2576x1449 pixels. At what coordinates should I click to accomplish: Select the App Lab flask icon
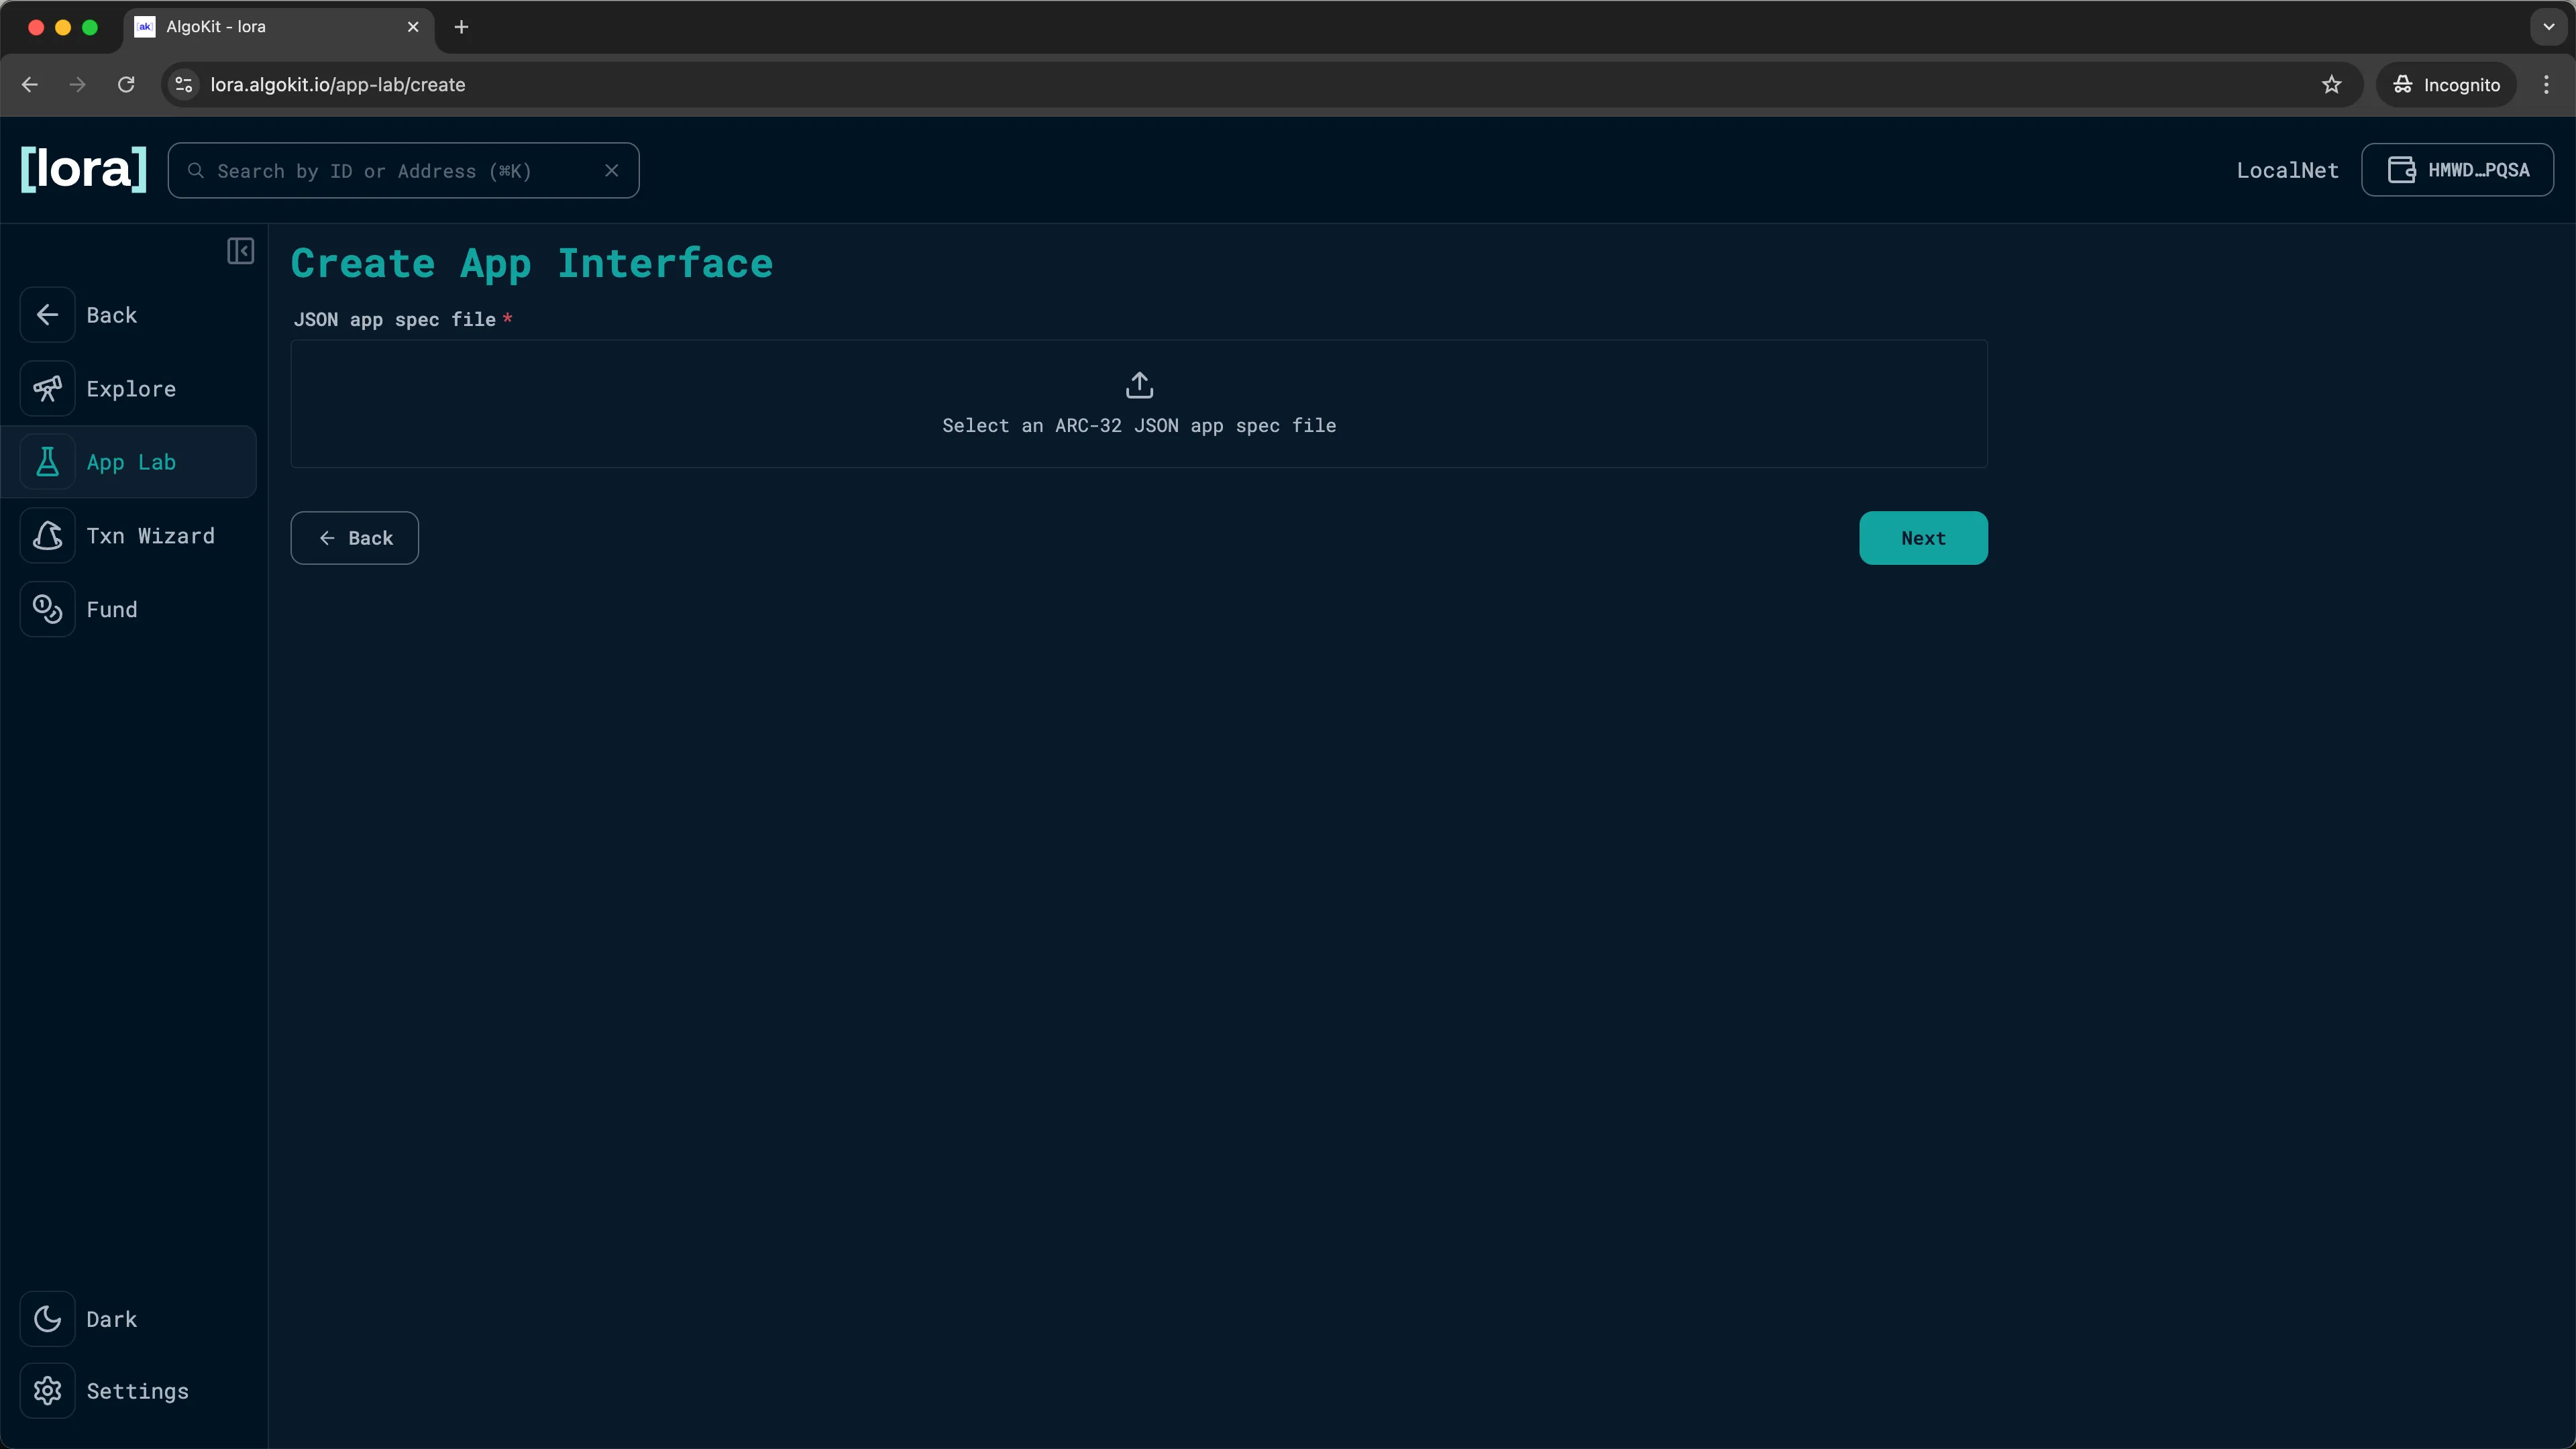tap(48, 462)
